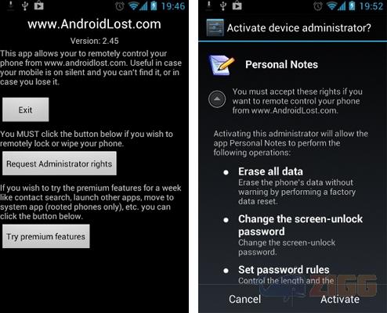Tap the USB icon in left phone status bar
The width and height of the screenshot is (387, 313).
(25, 5)
